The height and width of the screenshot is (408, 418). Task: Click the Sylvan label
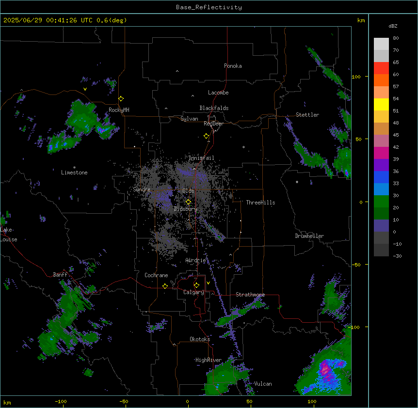point(189,119)
